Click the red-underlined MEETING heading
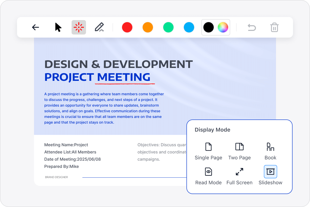This screenshot has height=207, width=310. [x=124, y=77]
